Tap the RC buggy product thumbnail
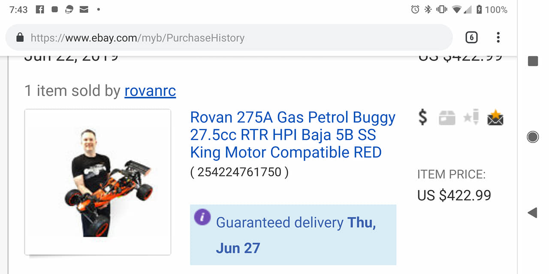The height and width of the screenshot is (274, 549). click(98, 182)
